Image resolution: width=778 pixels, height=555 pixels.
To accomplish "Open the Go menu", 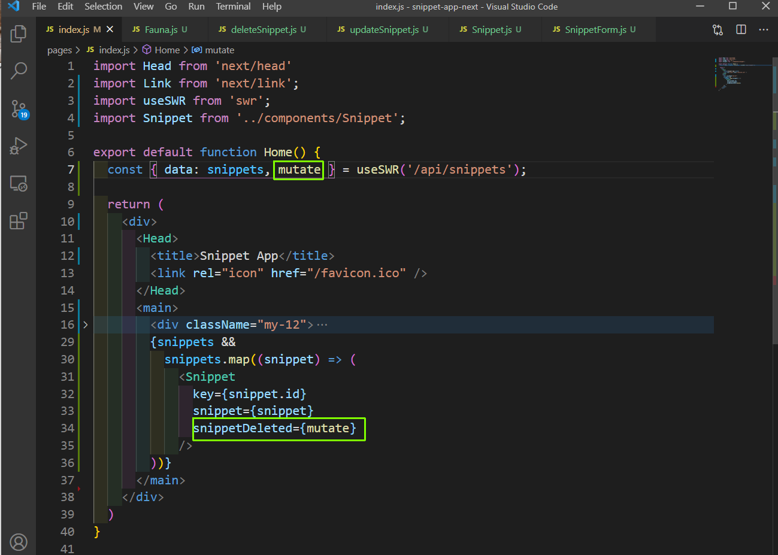I will pyautogui.click(x=171, y=7).
